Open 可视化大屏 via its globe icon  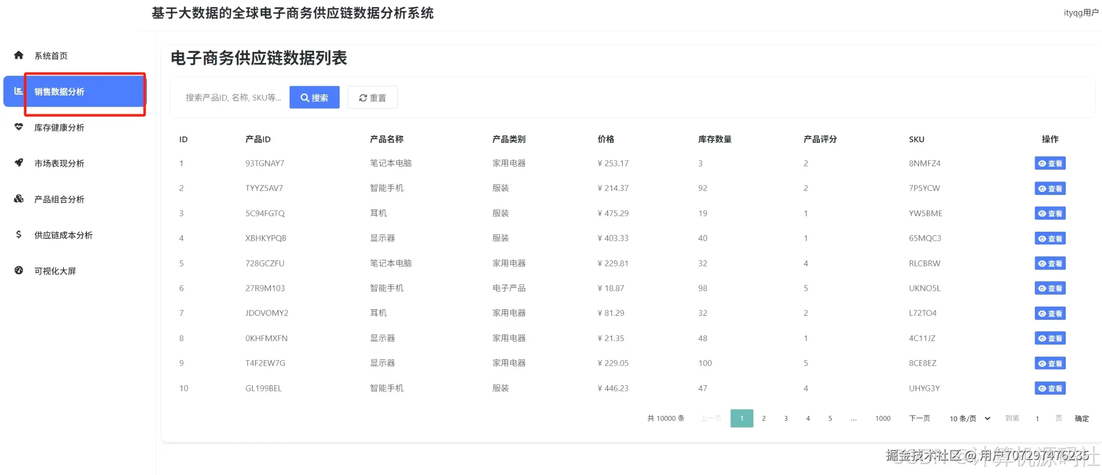pyautogui.click(x=19, y=270)
